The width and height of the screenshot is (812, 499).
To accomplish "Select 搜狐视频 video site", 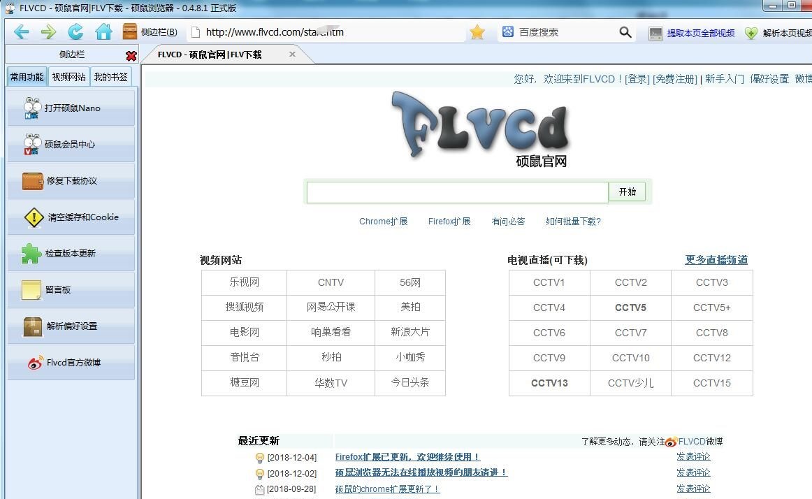I will coord(244,307).
